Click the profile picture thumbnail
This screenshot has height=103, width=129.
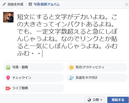click(x=8, y=17)
